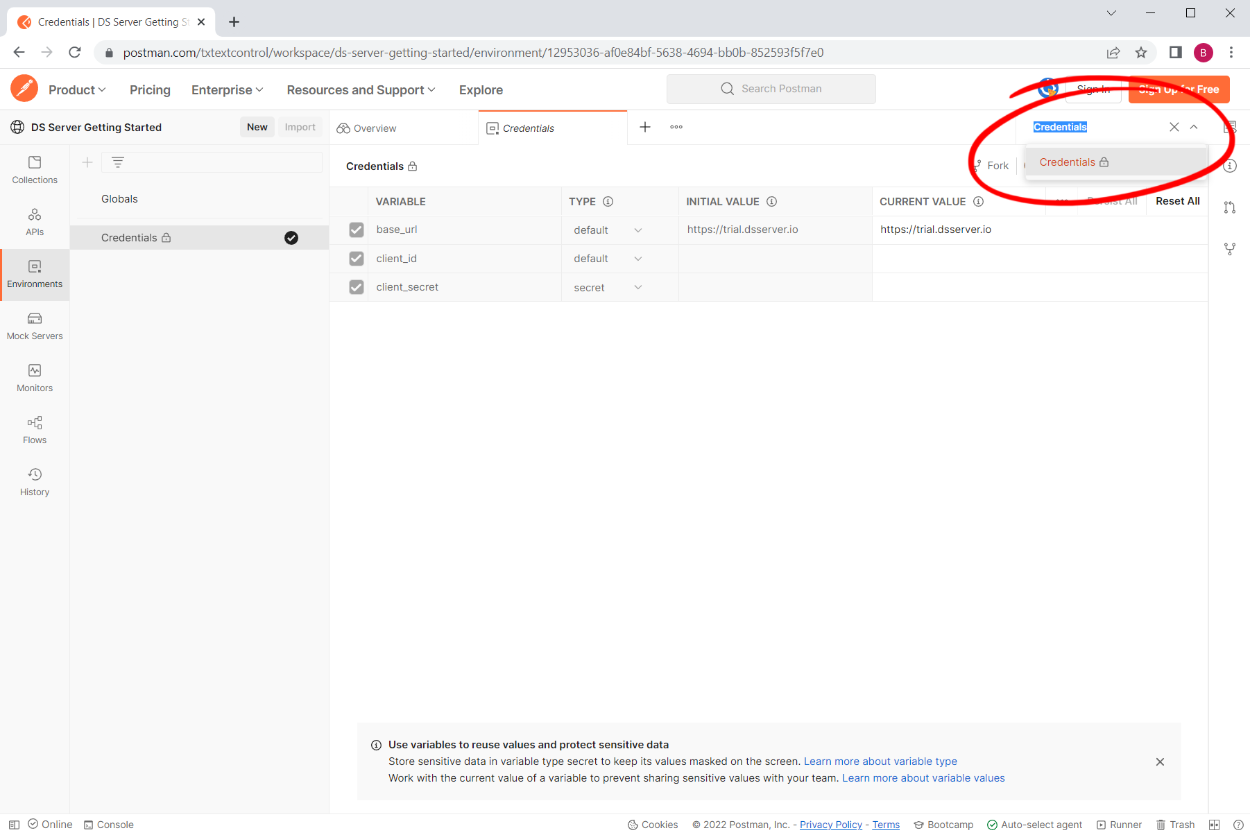Toggle the two-pane view icon in status bar
This screenshot has width=1250, height=835.
pos(1214,825)
